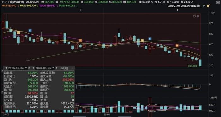Open the 2025-07-04 start date dropdown

(x=26, y=68)
